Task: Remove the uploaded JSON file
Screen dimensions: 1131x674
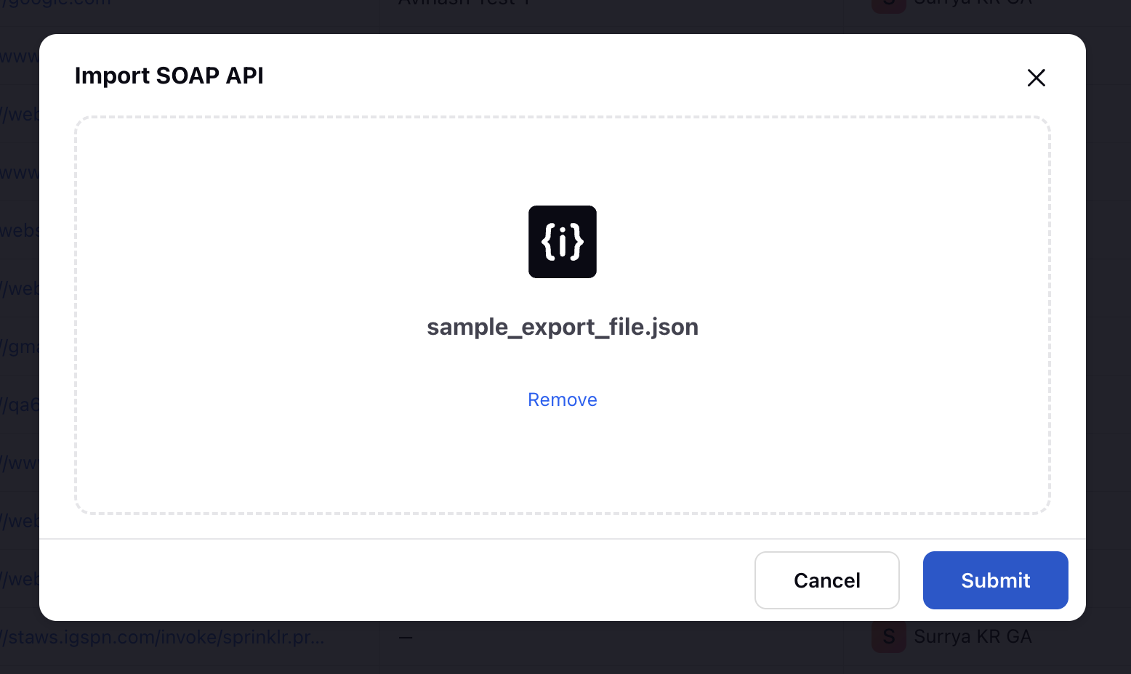Action: click(563, 399)
